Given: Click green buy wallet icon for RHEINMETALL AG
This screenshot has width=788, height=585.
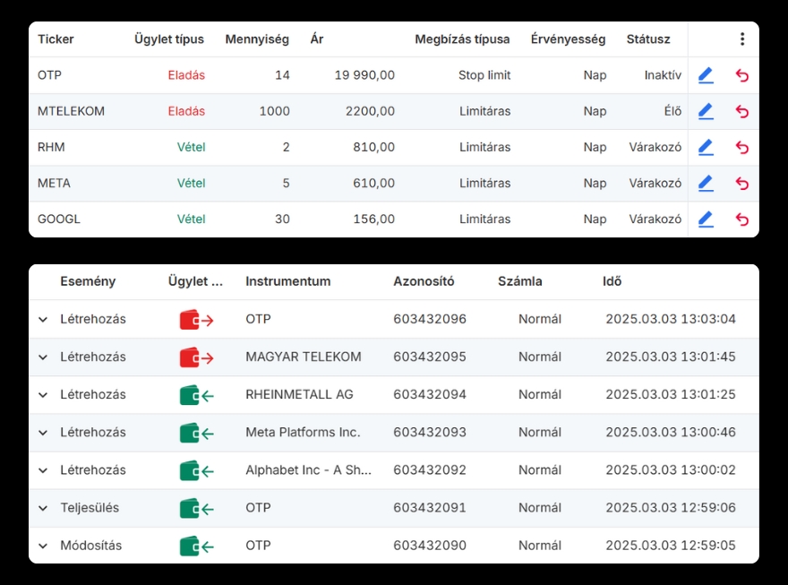Looking at the screenshot, I should [x=196, y=395].
